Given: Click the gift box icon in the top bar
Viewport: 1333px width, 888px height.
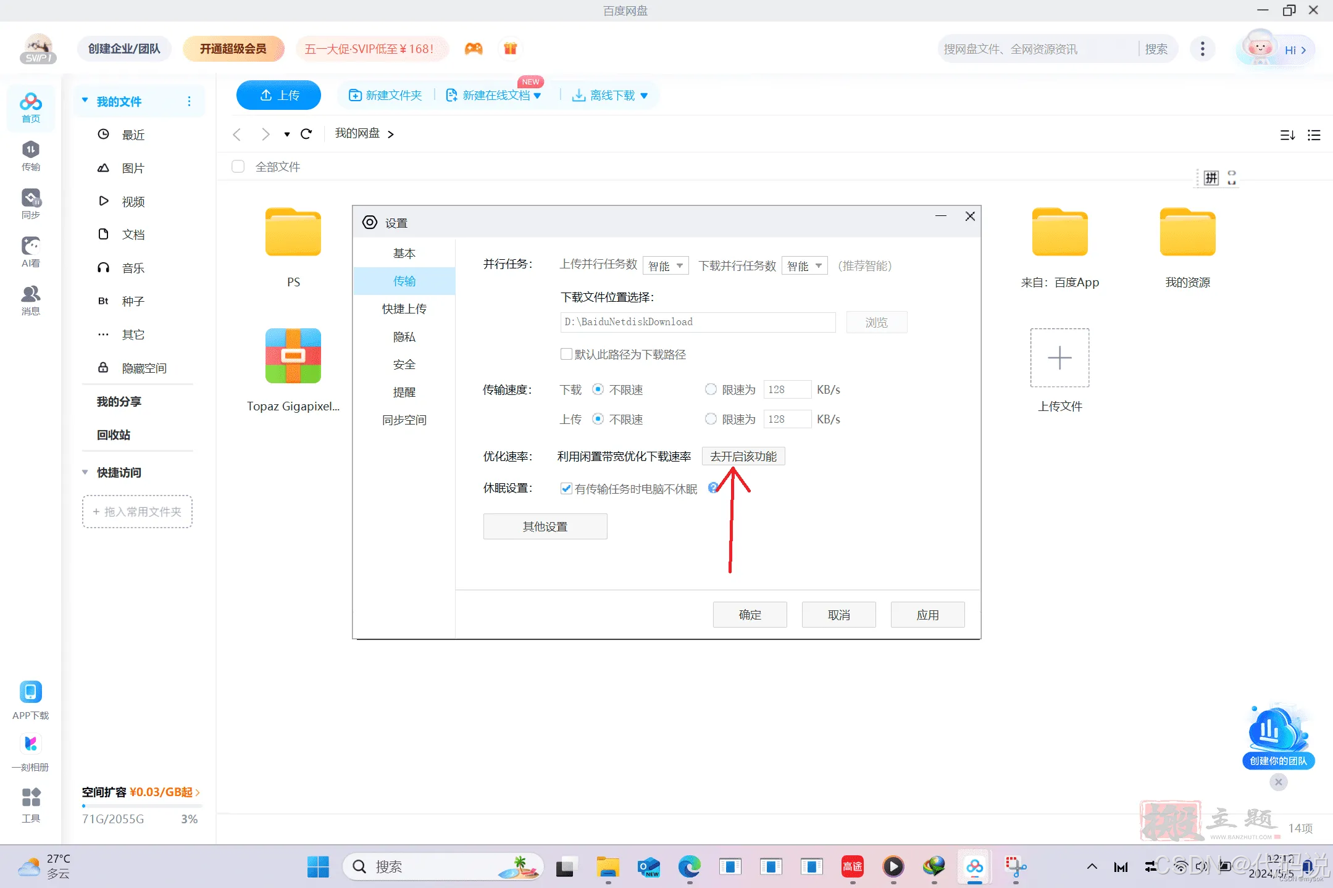Looking at the screenshot, I should pyautogui.click(x=510, y=49).
